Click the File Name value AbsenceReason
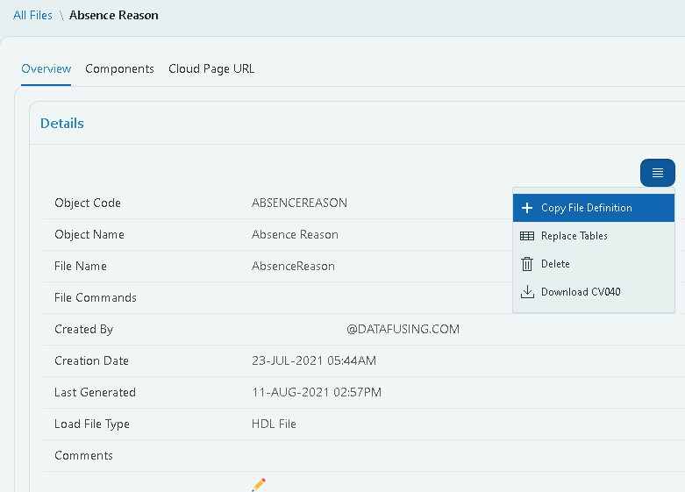The width and height of the screenshot is (685, 492). pyautogui.click(x=293, y=266)
